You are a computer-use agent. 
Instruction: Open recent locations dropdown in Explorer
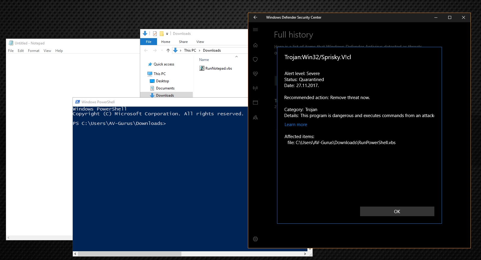point(162,50)
